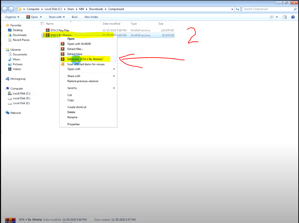299x223 pixels.
Task: Sort by the Size column header
Action: [x=161, y=24]
